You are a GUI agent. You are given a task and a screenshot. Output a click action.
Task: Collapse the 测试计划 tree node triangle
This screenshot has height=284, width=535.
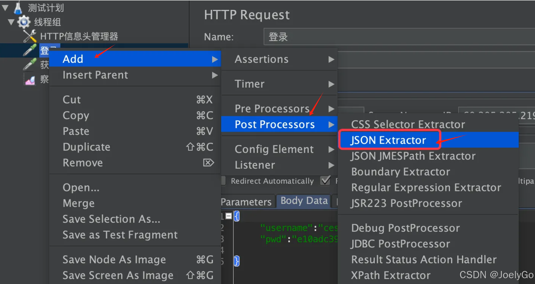pos(5,7)
